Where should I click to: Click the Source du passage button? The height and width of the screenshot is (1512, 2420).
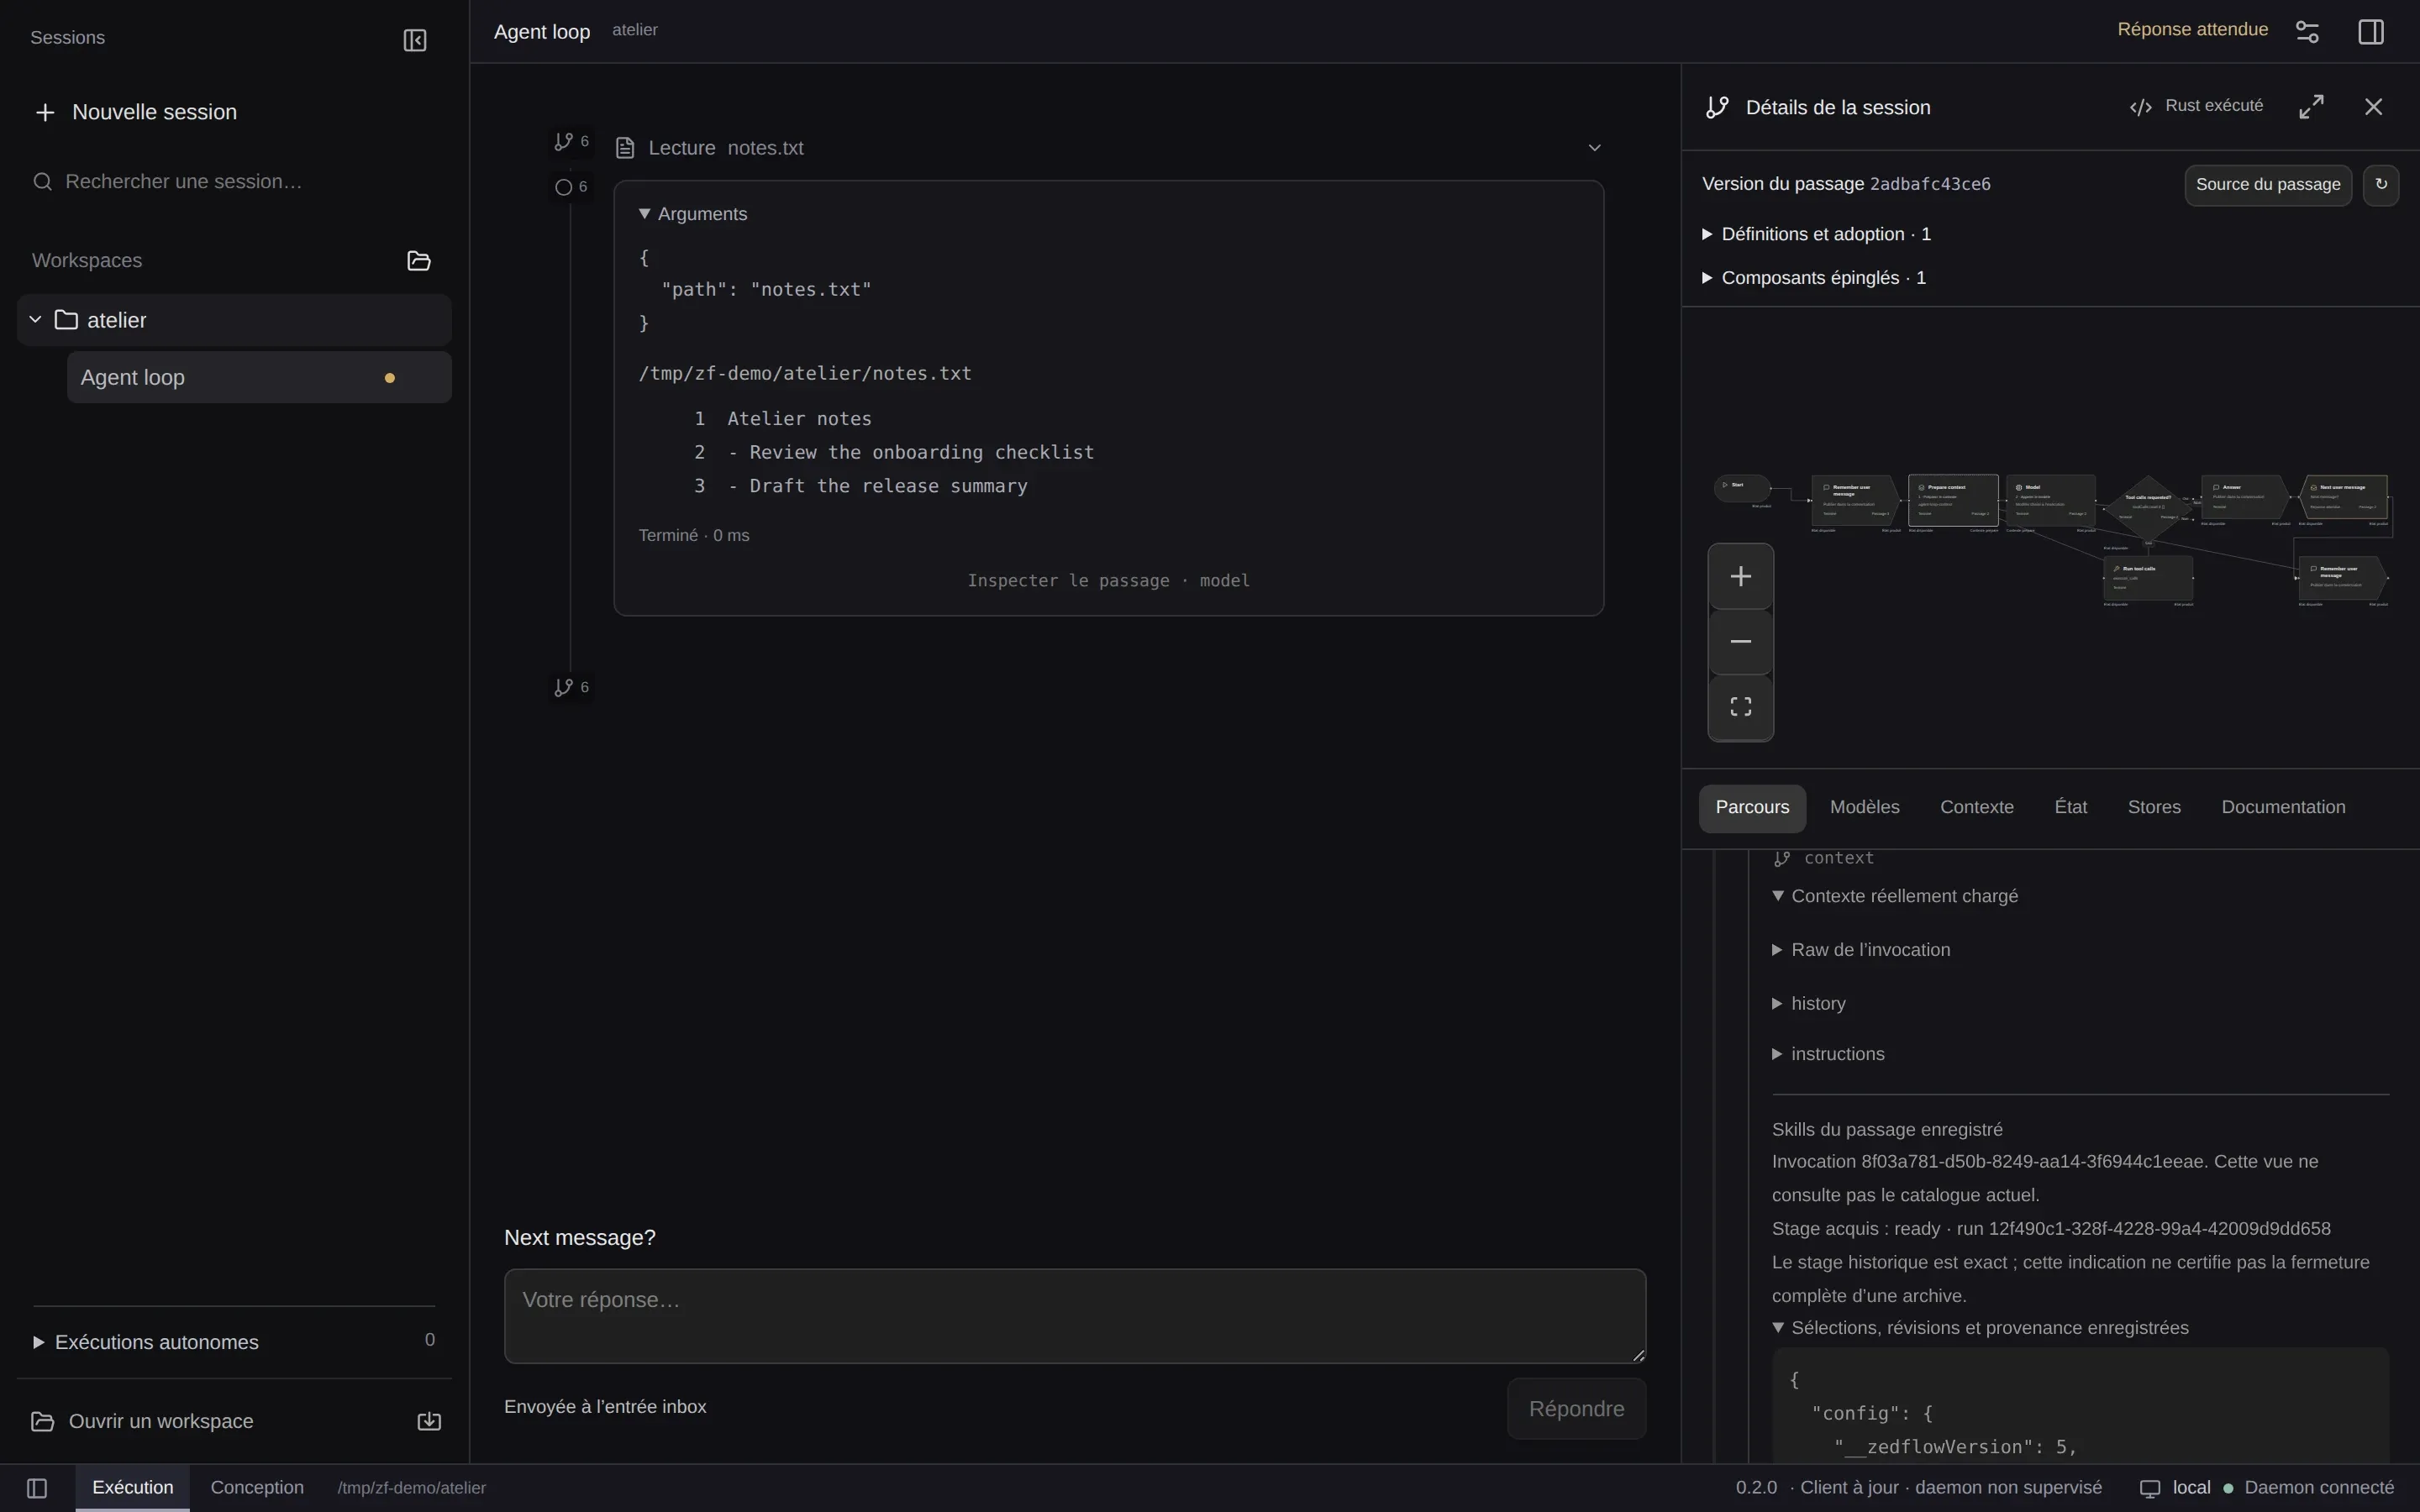point(2267,185)
